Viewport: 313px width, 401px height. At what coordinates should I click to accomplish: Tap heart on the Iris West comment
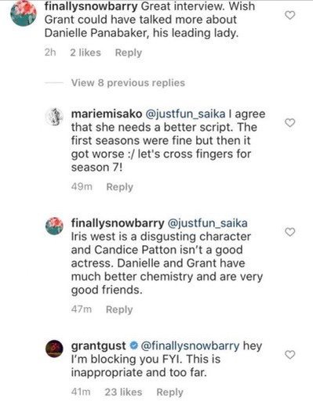(x=289, y=232)
